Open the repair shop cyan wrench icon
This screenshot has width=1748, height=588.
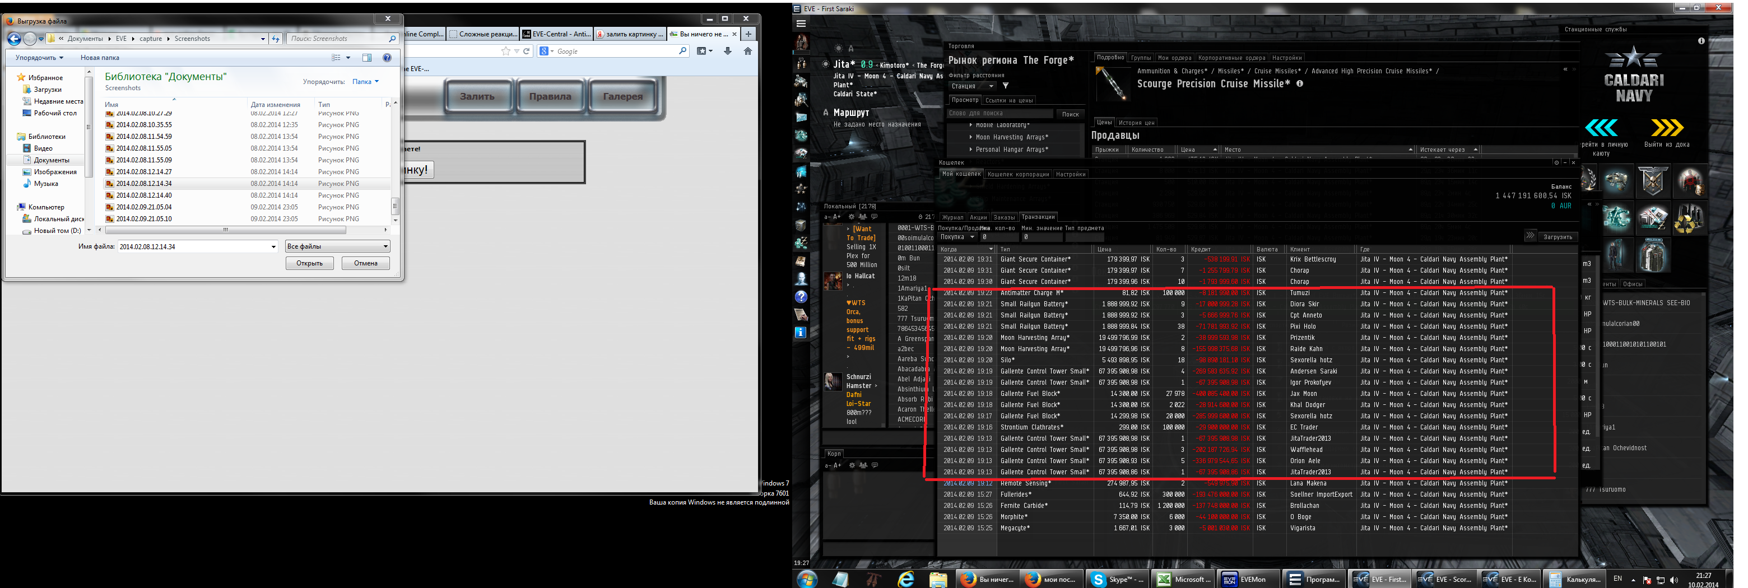click(1617, 218)
